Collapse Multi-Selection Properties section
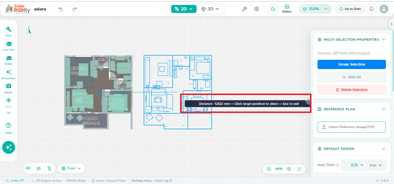 [384, 40]
